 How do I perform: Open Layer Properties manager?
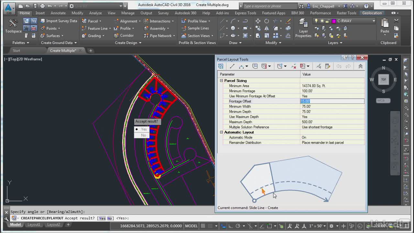point(303,28)
